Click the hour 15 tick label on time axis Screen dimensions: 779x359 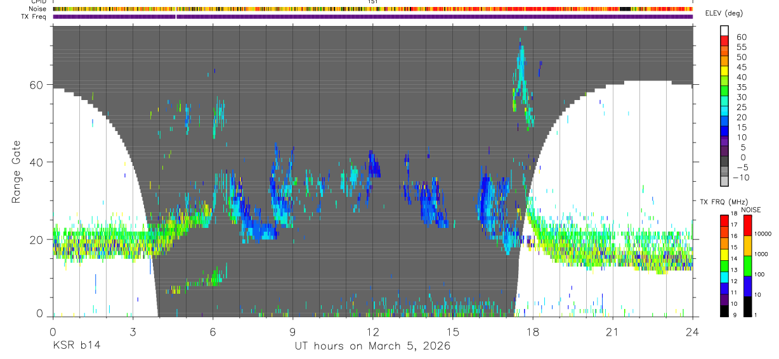[x=452, y=332]
